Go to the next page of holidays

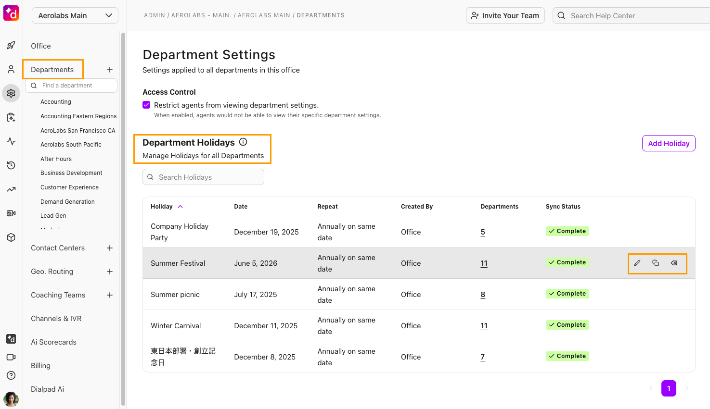click(x=687, y=388)
